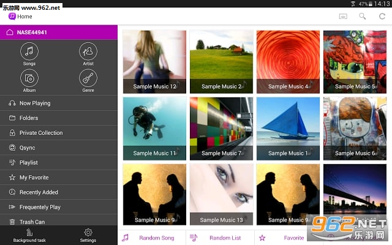Viewport: 392px width, 245px height.
Task: Play the Sample Music 12 thumbnail
Action: pyautogui.click(x=154, y=62)
